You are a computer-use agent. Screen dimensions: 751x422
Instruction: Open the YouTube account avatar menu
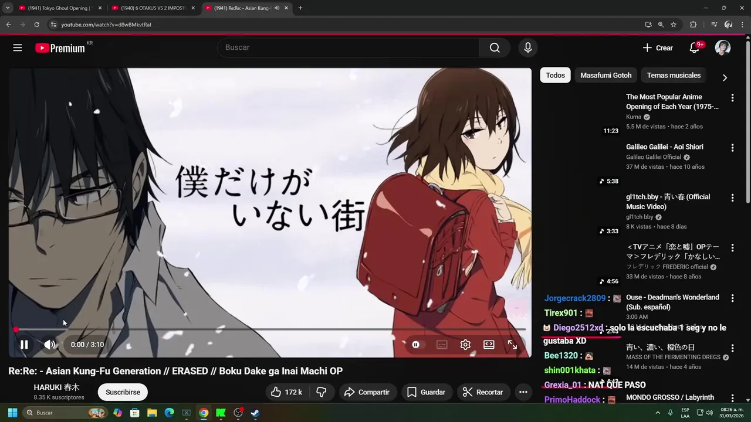pyautogui.click(x=723, y=48)
